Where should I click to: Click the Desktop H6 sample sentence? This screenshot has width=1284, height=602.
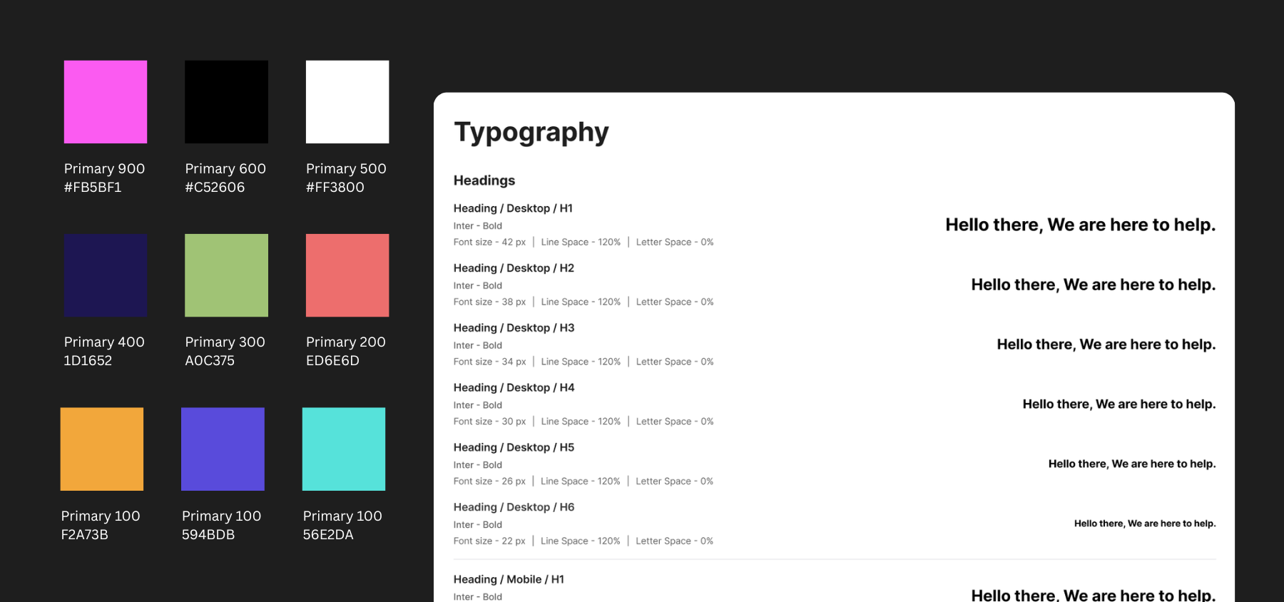(1145, 524)
